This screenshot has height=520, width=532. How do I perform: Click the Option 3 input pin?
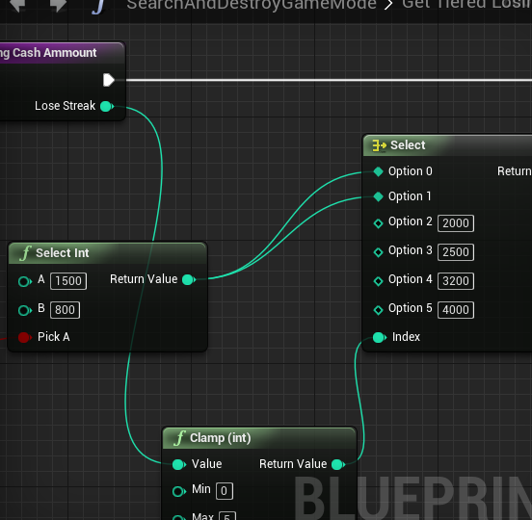(x=378, y=252)
